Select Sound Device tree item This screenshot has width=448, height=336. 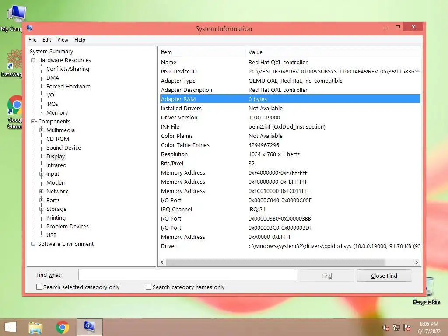click(x=63, y=148)
